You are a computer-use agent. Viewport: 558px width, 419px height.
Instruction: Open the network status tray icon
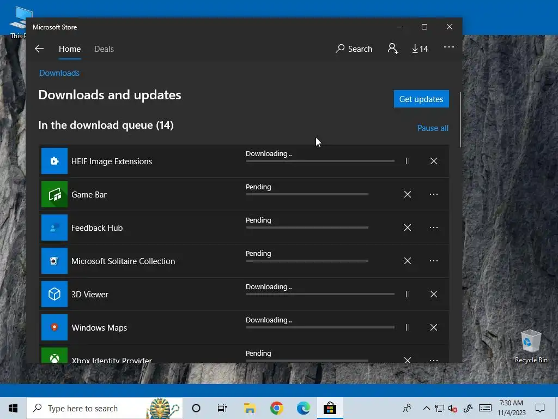tap(440, 408)
